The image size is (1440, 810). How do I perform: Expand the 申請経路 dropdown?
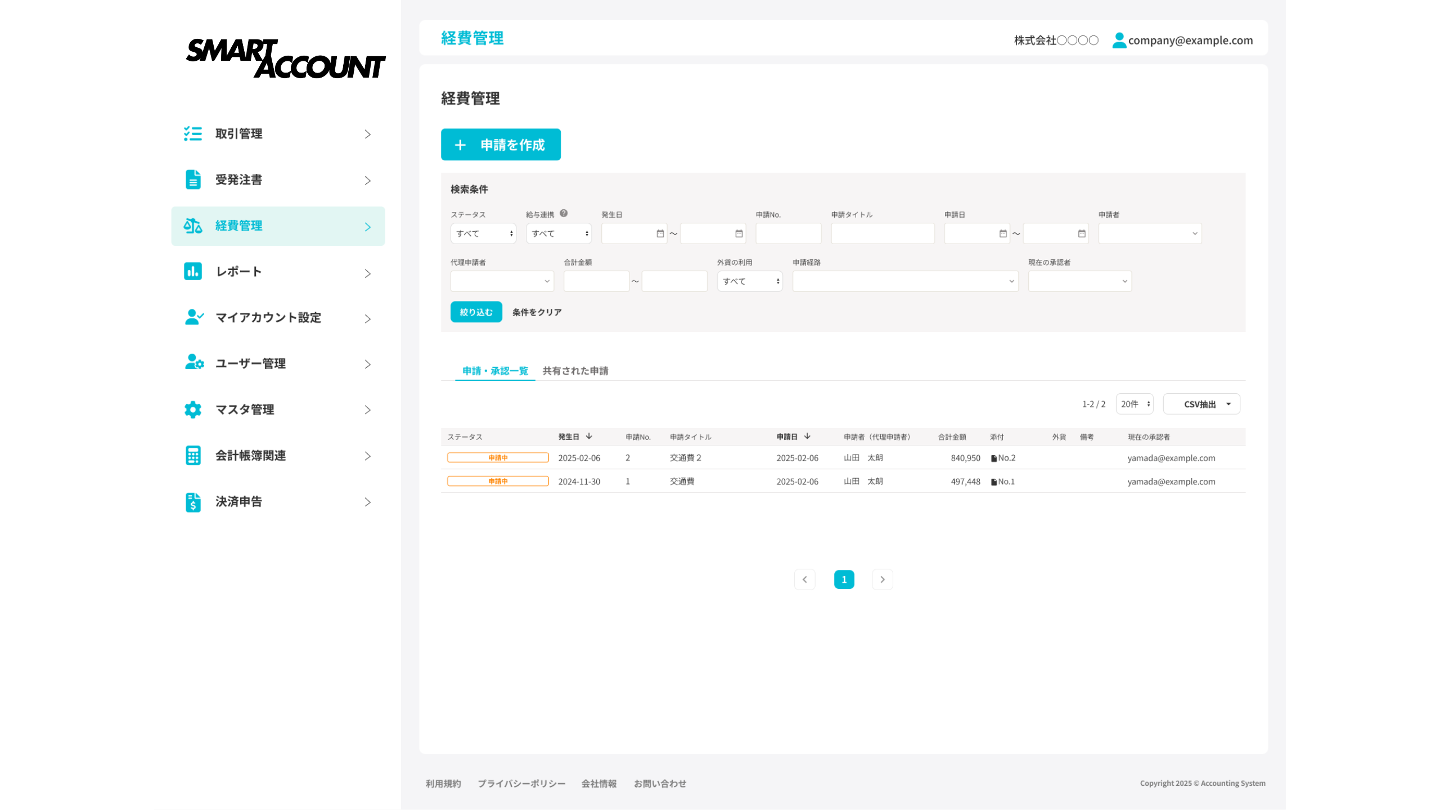click(x=905, y=281)
